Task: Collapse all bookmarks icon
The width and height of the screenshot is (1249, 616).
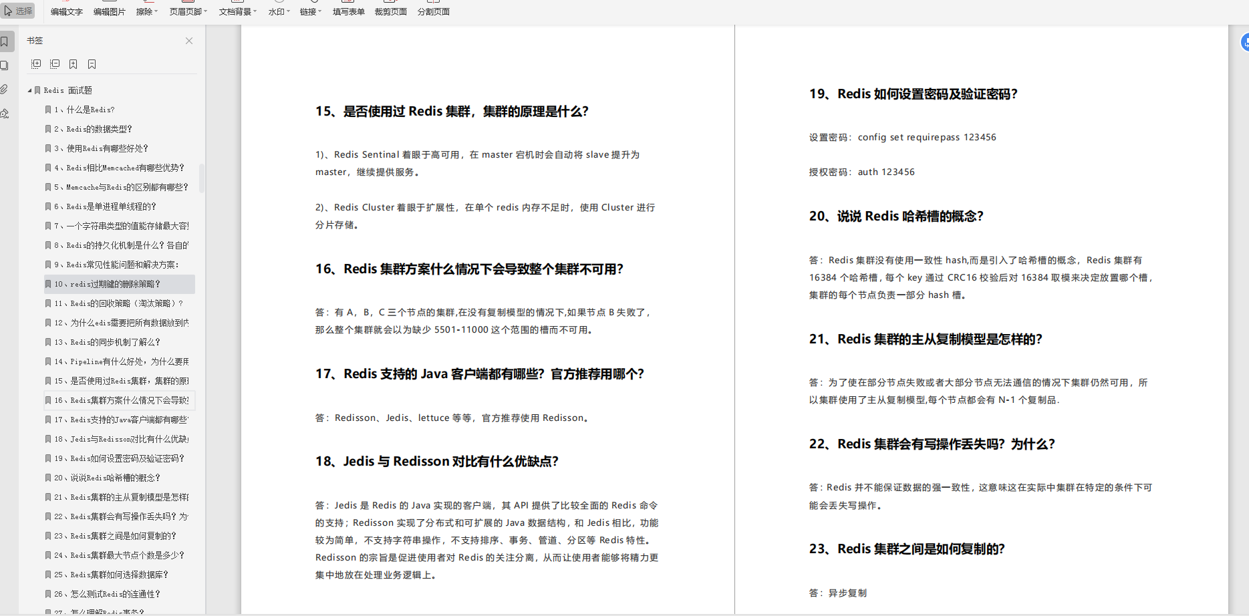Action: 55,64
